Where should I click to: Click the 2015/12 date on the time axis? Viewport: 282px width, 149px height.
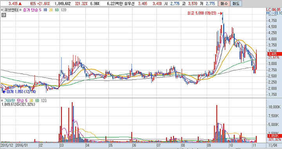coord(7,145)
